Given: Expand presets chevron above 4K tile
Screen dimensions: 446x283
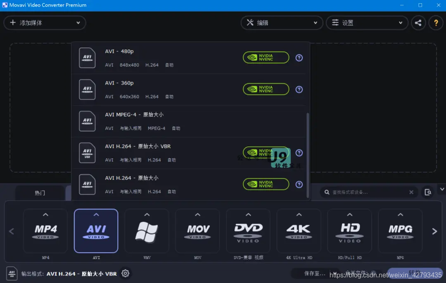Looking at the screenshot, I should (x=299, y=215).
